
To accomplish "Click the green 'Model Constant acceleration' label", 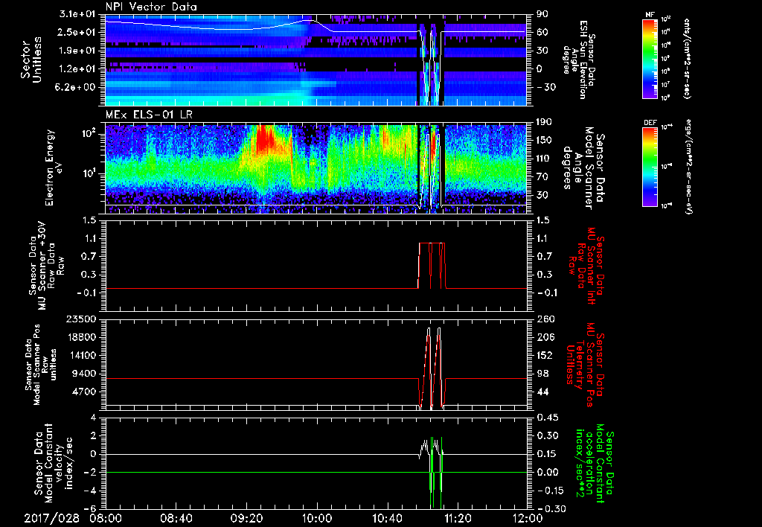I will coord(595,464).
